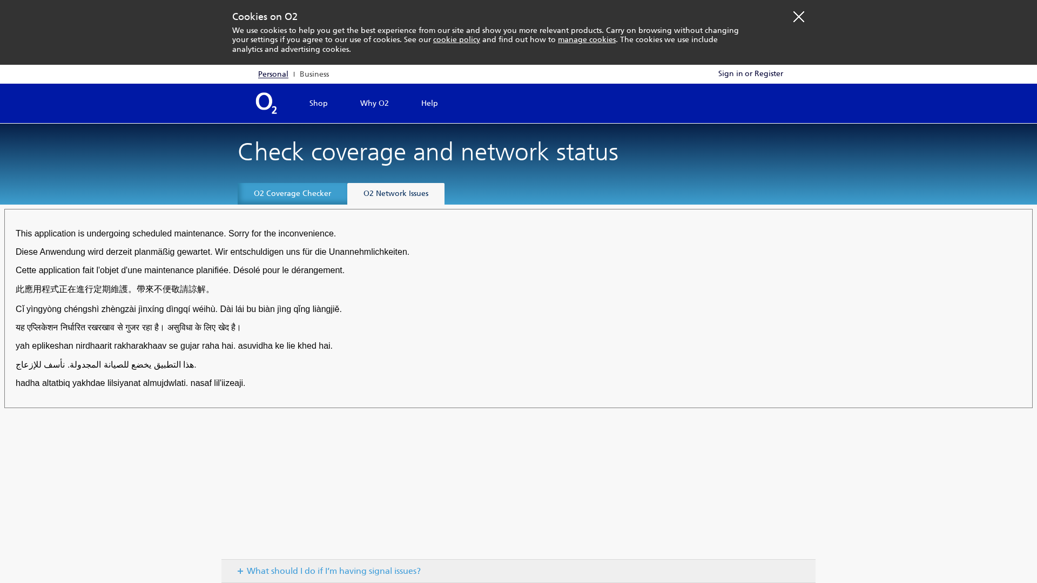Click the O2 logo icon
Screen dimensions: 1037x583
click(x=266, y=103)
